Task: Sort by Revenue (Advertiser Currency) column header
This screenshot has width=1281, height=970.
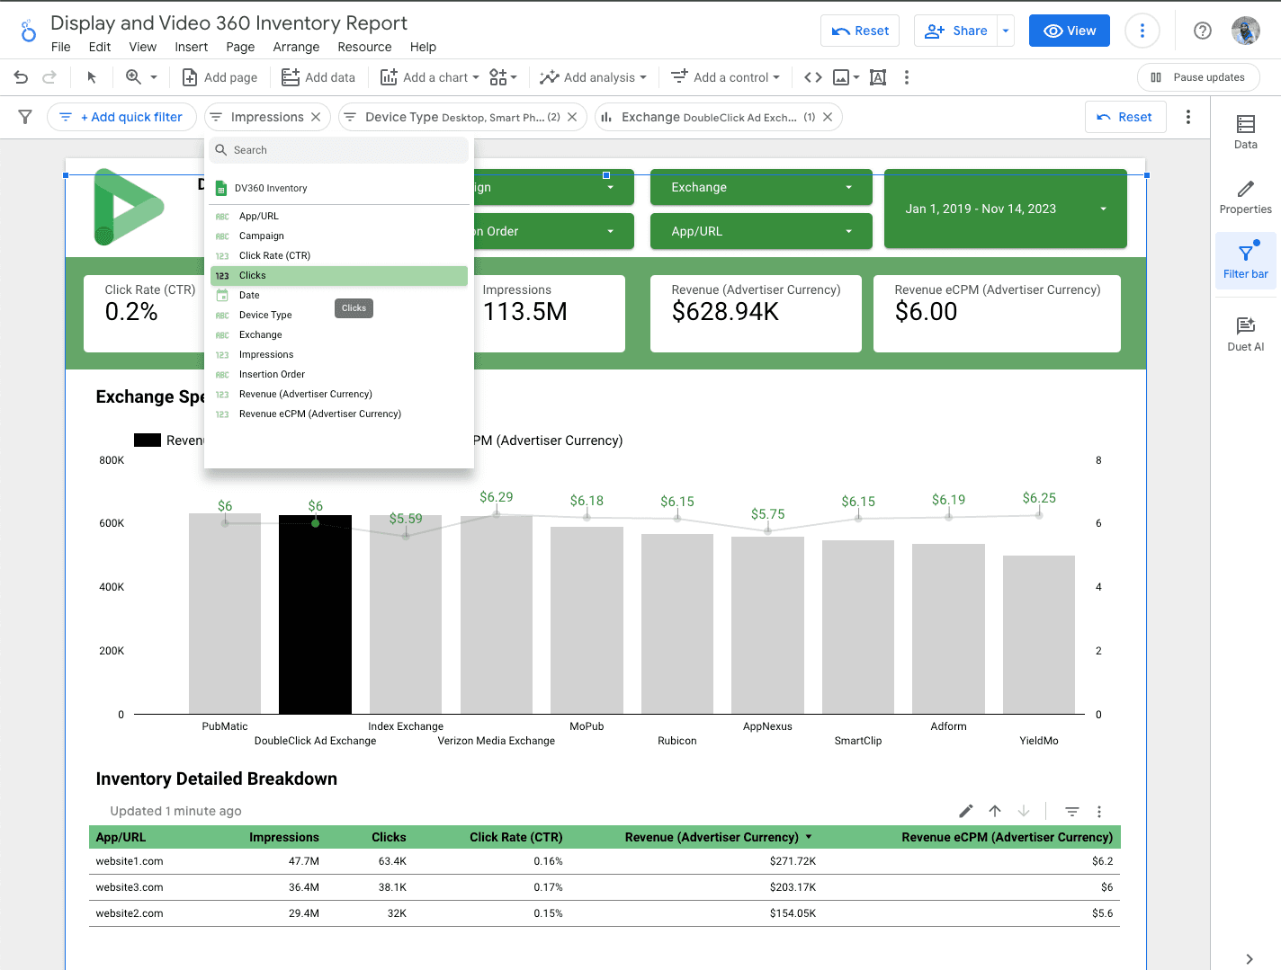Action: coord(712,837)
